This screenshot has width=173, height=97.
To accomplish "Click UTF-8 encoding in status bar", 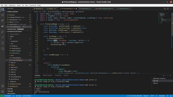I will 152,96.
